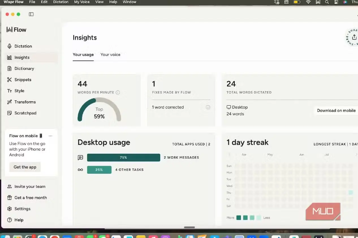Click the Get the app button

coord(25,167)
